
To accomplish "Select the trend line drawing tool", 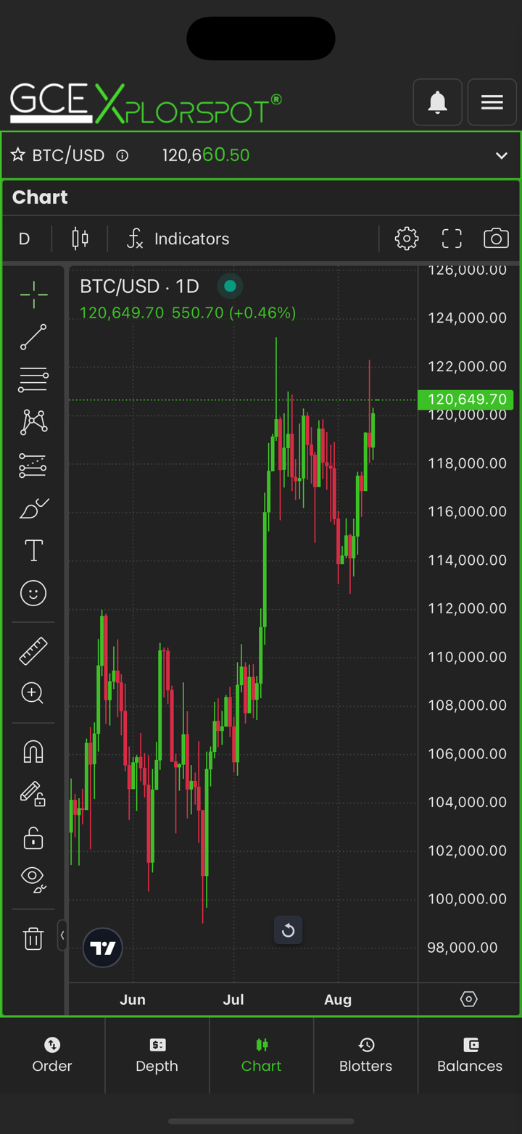I will [33, 337].
